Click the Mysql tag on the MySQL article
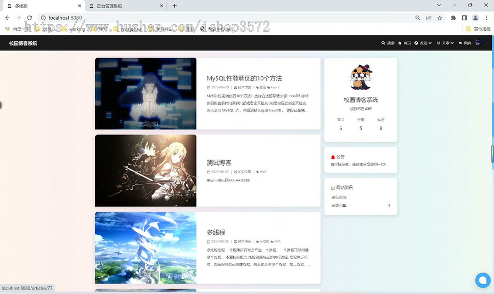The width and height of the screenshot is (494, 294). tap(273, 88)
